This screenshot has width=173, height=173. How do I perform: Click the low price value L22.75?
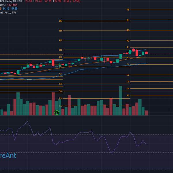(x=47, y=1)
